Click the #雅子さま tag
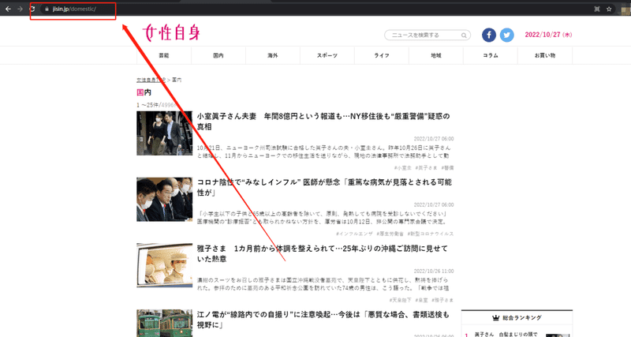Image resolution: width=631 pixels, height=337 pixels. [x=442, y=300]
